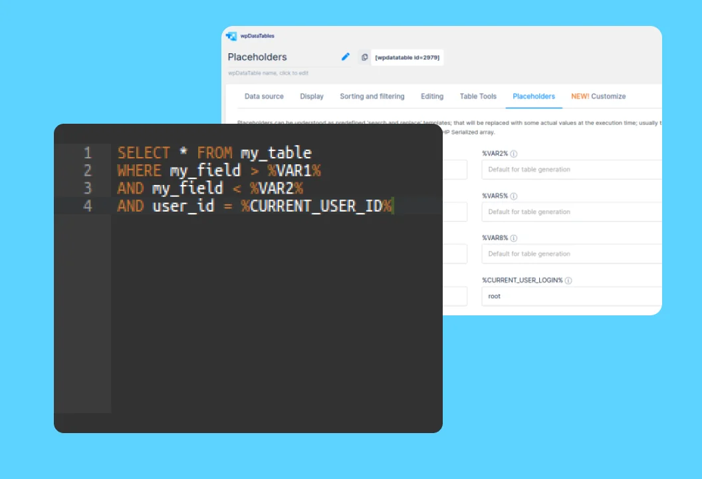
Task: Go to the Editing tab
Action: [x=432, y=96]
